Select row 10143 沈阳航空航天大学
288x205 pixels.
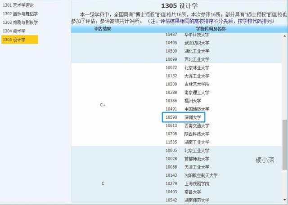pyautogui.click(x=192, y=175)
